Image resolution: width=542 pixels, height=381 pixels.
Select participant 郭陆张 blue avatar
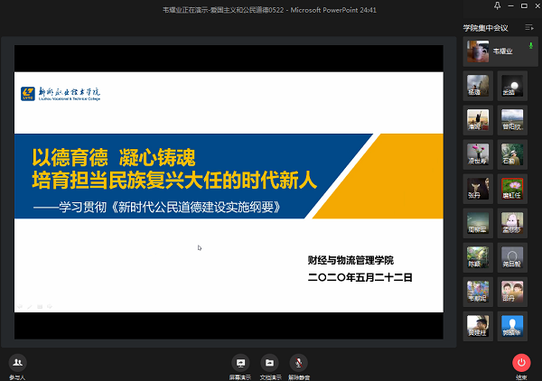[x=511, y=325]
